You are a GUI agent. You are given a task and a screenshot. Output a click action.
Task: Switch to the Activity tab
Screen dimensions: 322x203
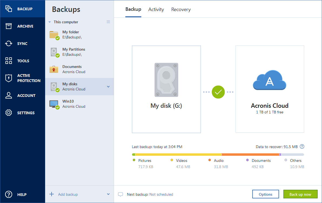pyautogui.click(x=156, y=9)
